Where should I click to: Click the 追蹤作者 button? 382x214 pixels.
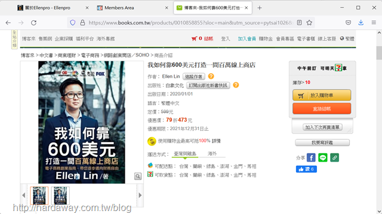193,77
